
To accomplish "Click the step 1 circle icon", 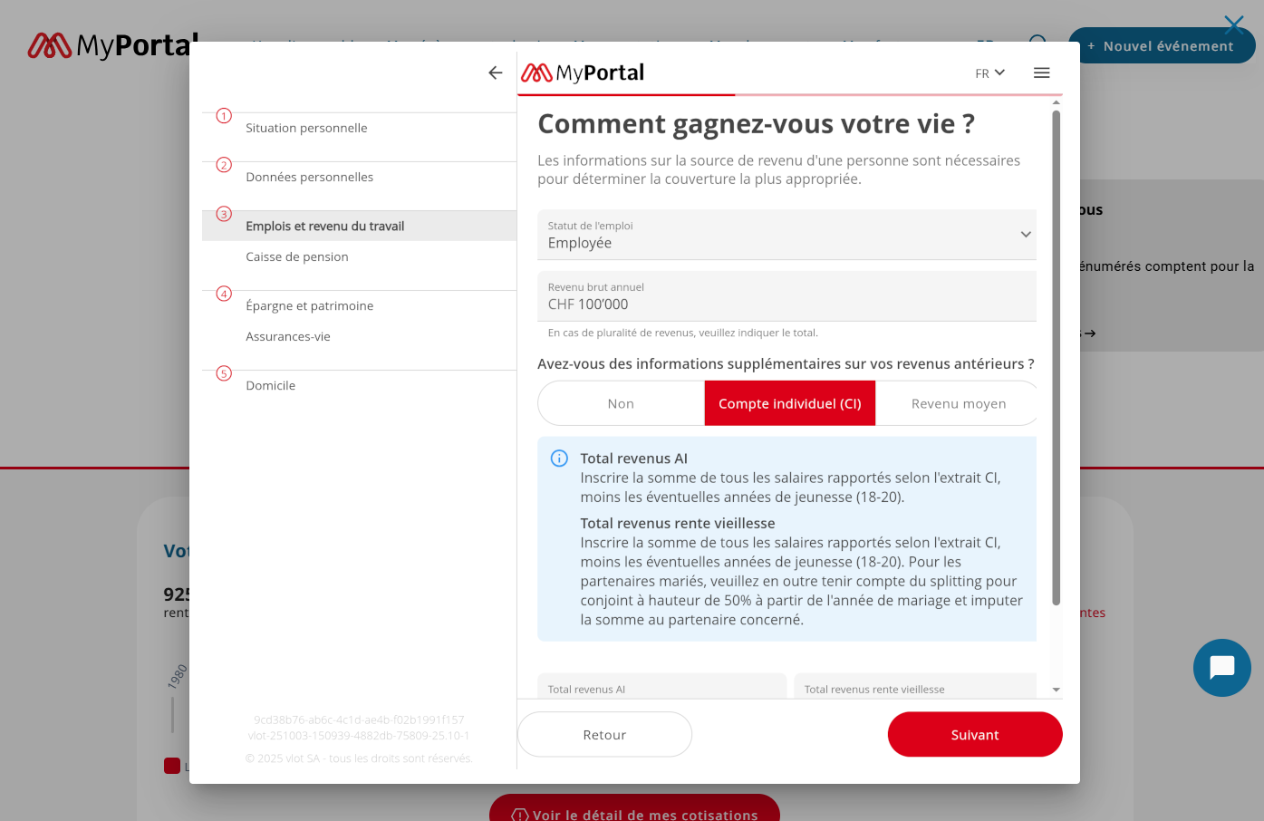I will 224,116.
